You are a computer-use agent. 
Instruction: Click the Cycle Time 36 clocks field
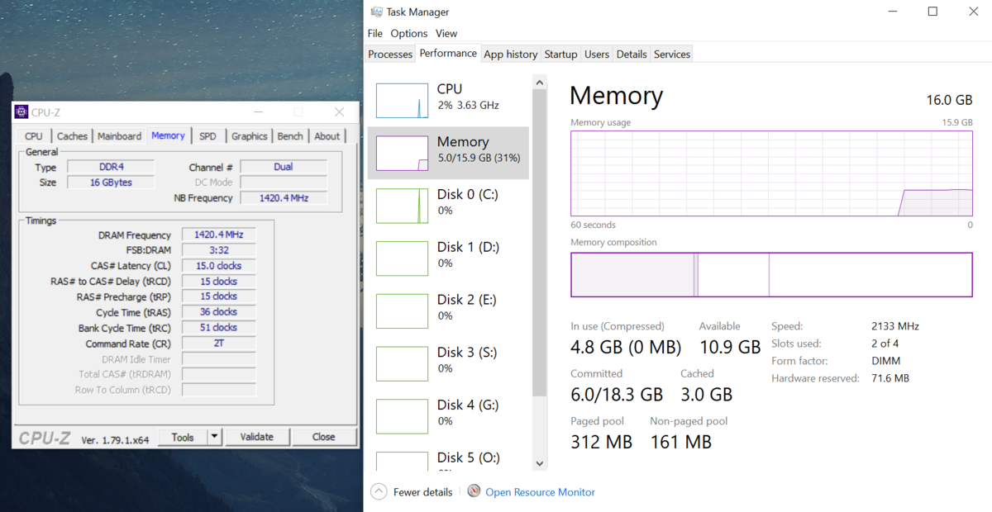(x=218, y=312)
